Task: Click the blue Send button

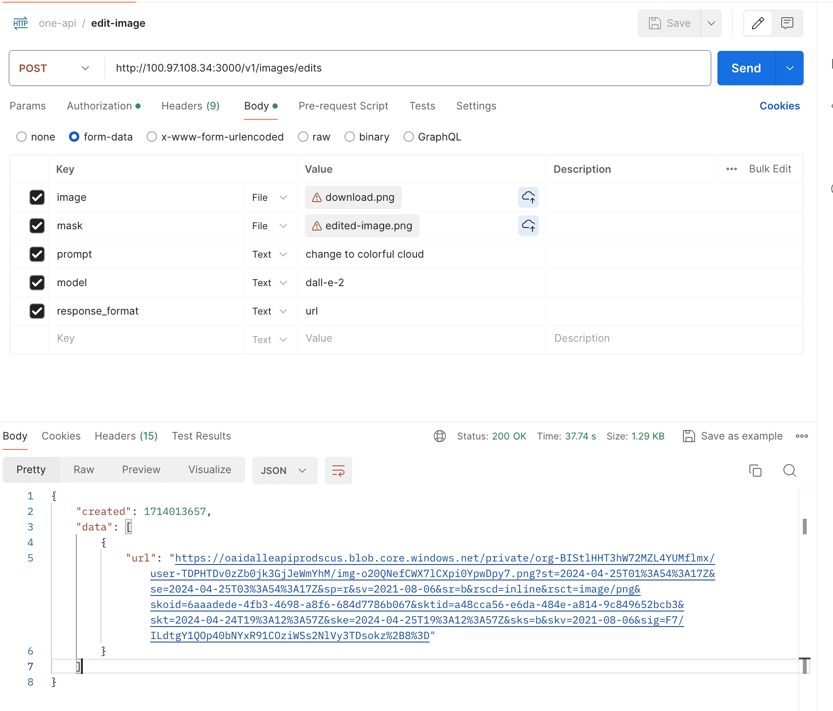Action: pyautogui.click(x=746, y=68)
